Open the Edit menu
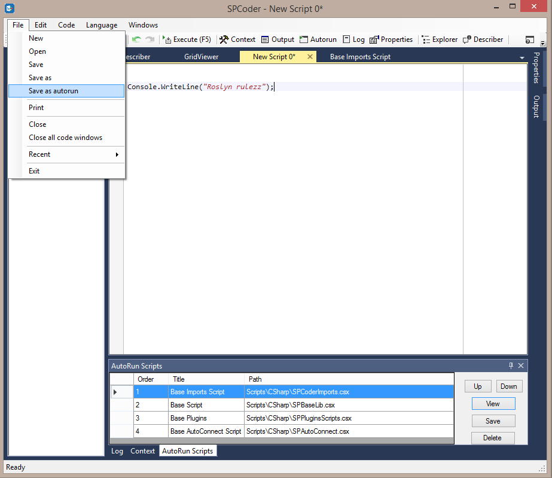This screenshot has height=478, width=552. pos(41,25)
